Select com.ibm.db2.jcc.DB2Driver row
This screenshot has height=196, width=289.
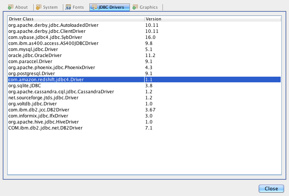(144, 110)
